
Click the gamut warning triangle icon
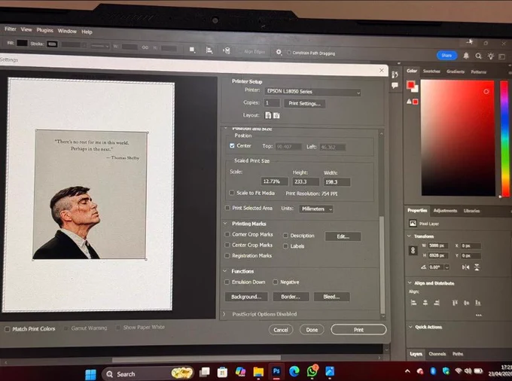coord(409,102)
